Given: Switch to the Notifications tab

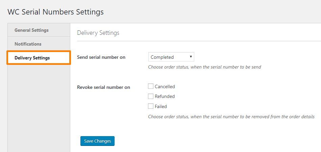Looking at the screenshot, I should tap(28, 44).
